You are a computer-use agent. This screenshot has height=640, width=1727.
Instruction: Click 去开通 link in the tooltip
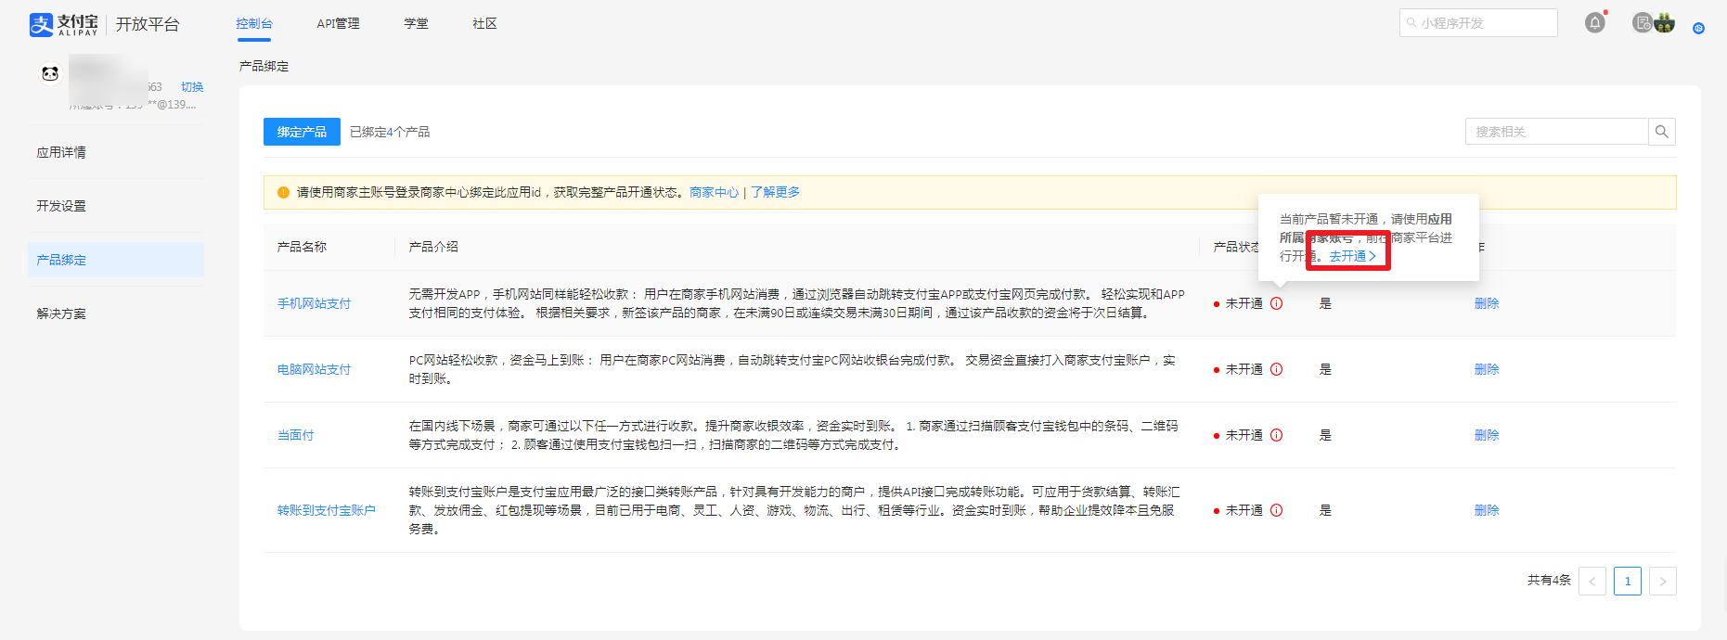click(x=1352, y=256)
